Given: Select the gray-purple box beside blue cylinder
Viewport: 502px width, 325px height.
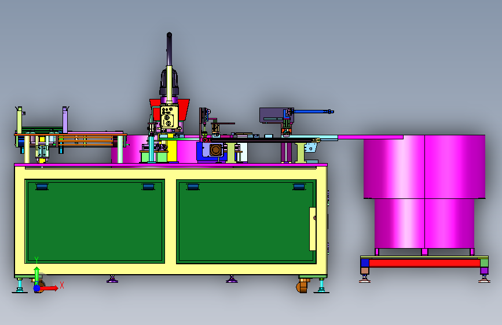Looking at the screenshot, I should (272, 115).
